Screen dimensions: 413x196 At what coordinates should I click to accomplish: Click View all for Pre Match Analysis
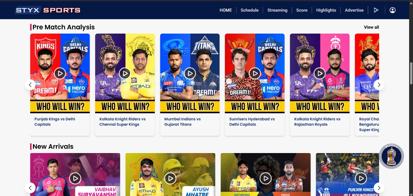371,27
